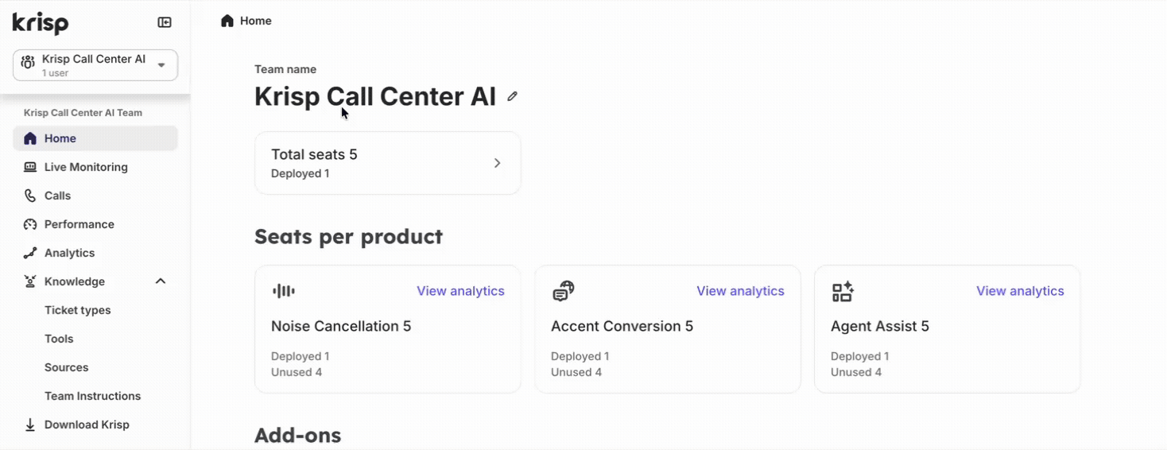The height and width of the screenshot is (450, 1167).
Task: Click the Home icon in breadcrumb
Action: 227,21
